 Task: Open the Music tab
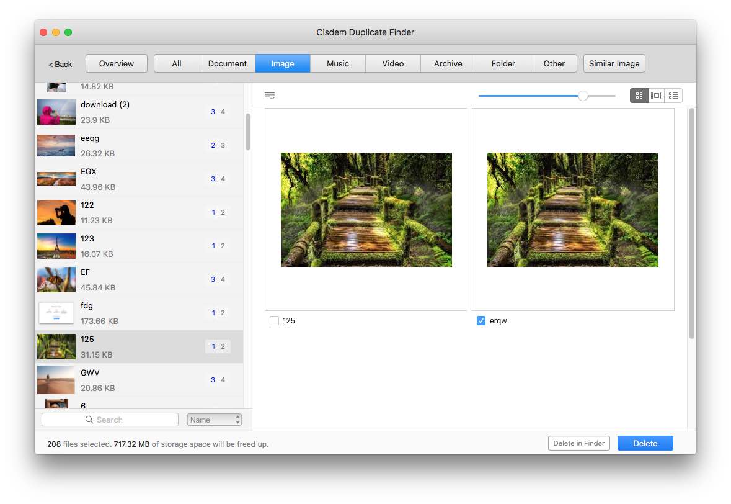pyautogui.click(x=337, y=63)
